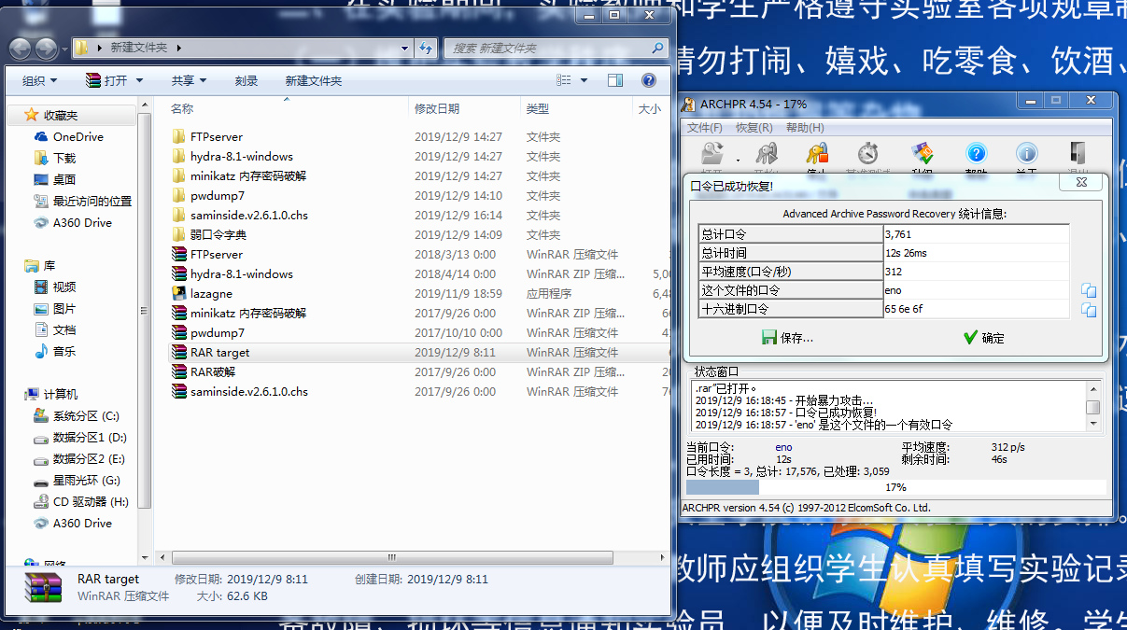Refresh the Explorer folder view
Viewport: 1127px width, 630px height.
point(427,48)
